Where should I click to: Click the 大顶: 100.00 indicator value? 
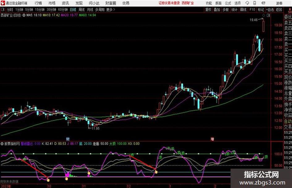pos(118,144)
